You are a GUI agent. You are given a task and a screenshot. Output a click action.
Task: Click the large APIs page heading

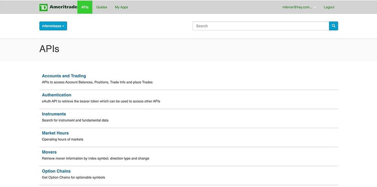click(x=49, y=49)
